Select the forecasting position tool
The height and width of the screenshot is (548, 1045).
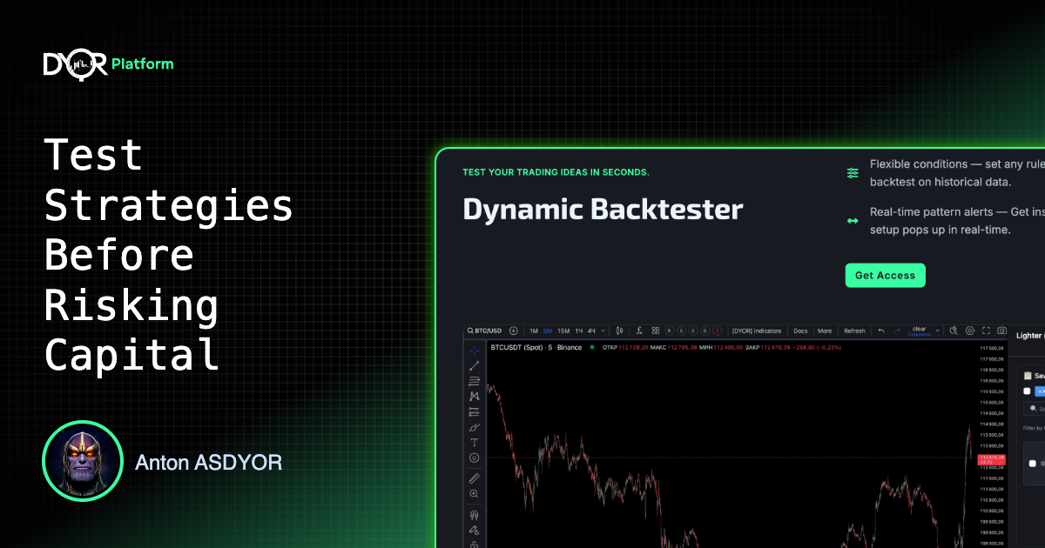coord(475,411)
